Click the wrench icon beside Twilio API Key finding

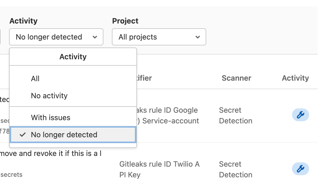[x=301, y=169]
